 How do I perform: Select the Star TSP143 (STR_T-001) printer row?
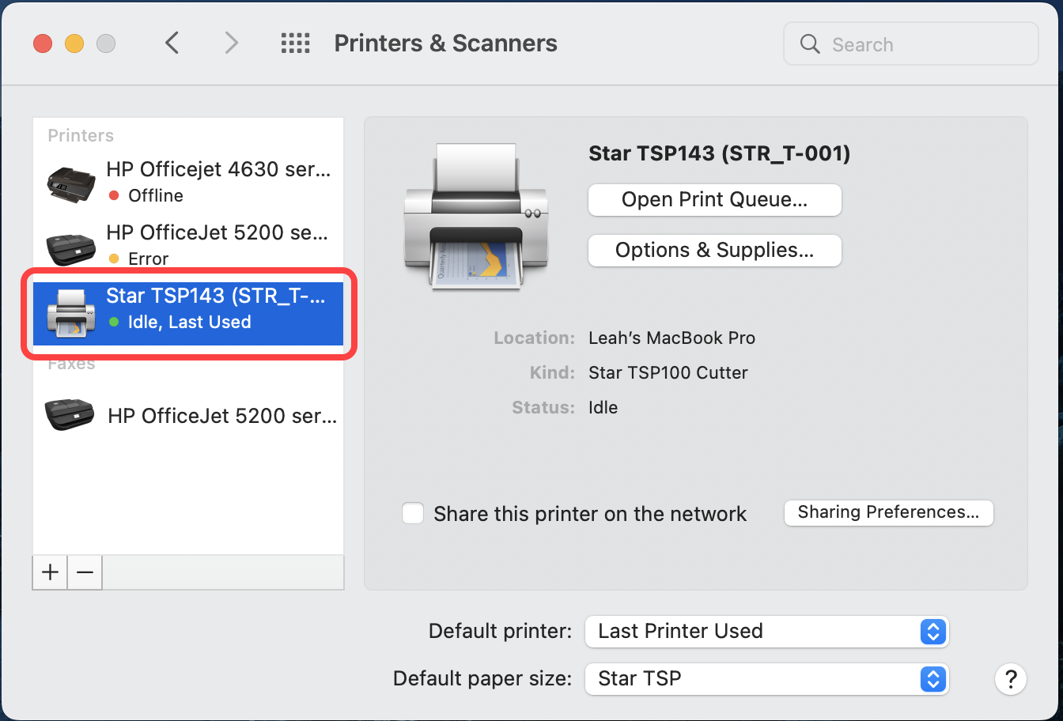coord(188,314)
